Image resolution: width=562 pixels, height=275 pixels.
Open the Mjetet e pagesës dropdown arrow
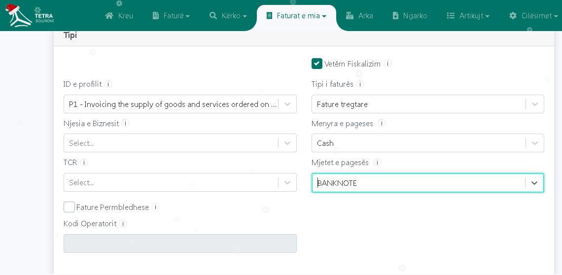[534, 183]
